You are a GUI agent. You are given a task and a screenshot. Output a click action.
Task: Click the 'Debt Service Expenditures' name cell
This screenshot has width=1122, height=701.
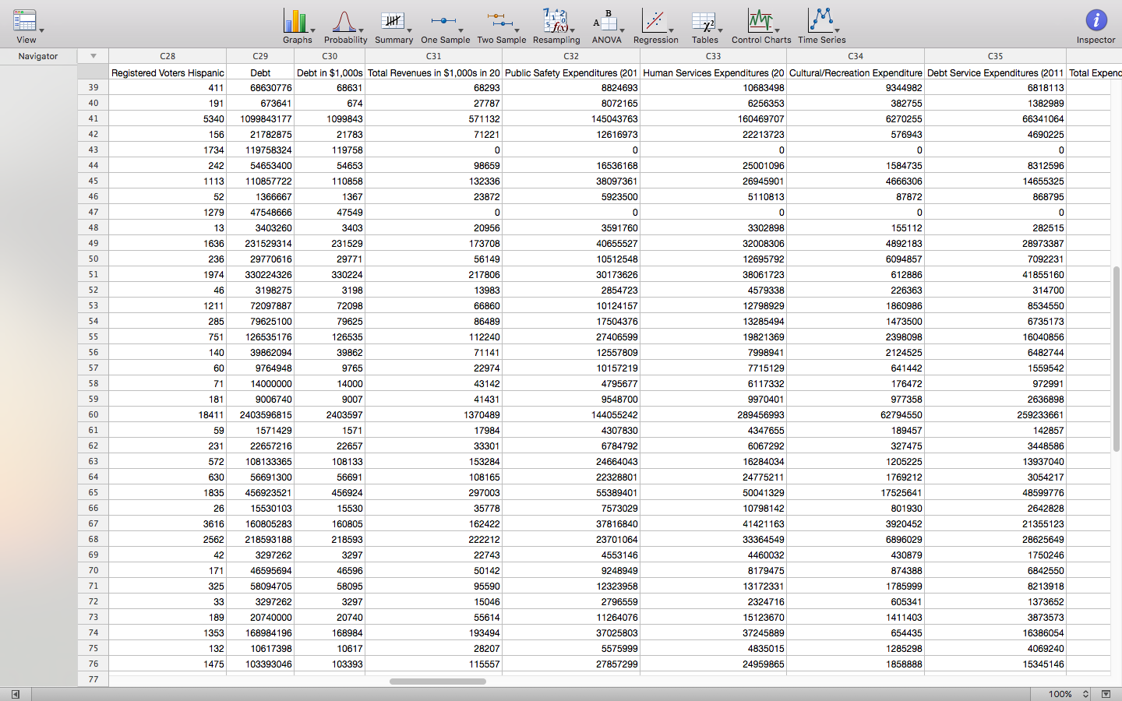click(995, 72)
